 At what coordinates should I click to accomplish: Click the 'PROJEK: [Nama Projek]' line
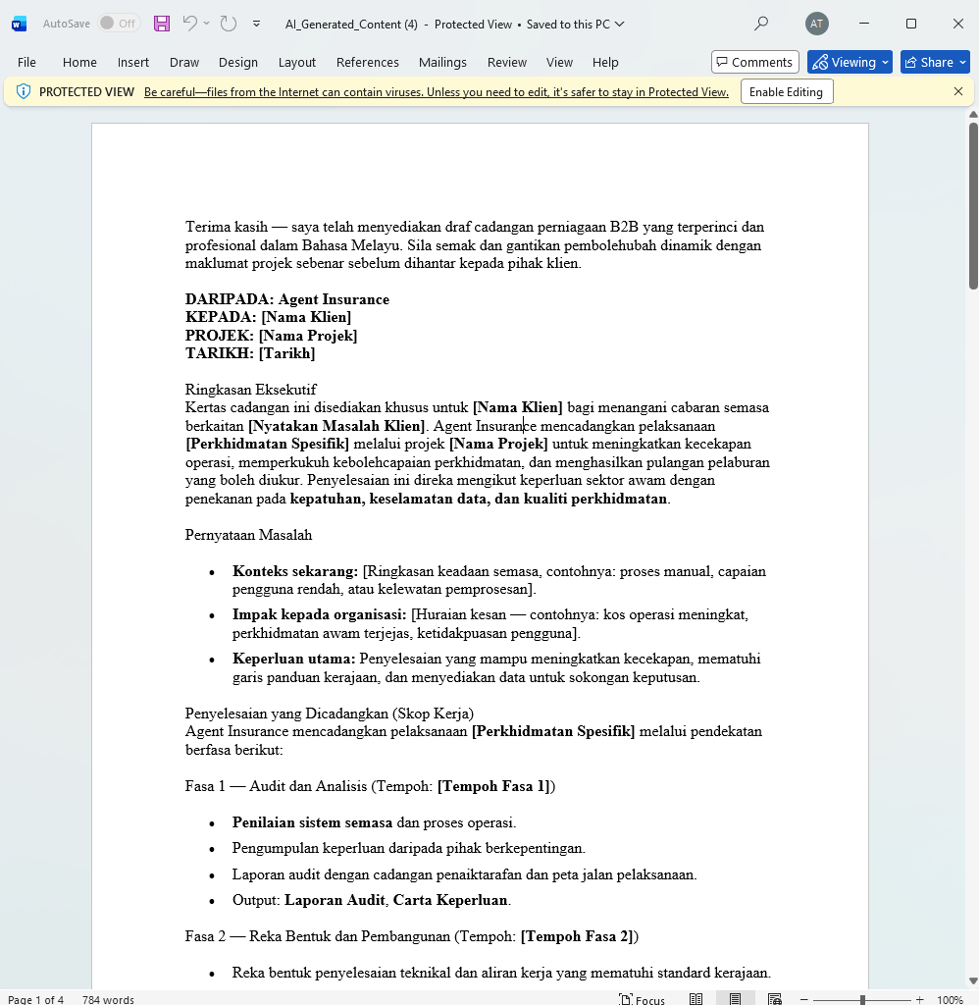coord(271,336)
